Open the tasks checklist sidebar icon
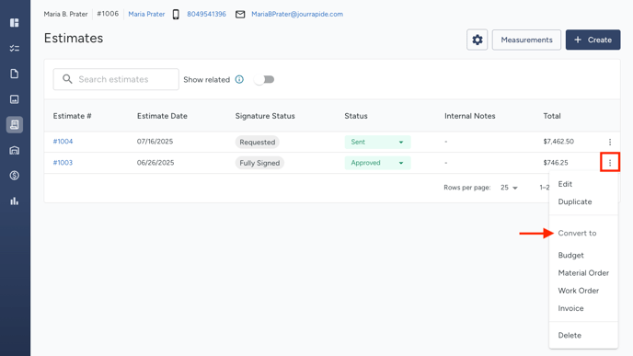 (15, 49)
